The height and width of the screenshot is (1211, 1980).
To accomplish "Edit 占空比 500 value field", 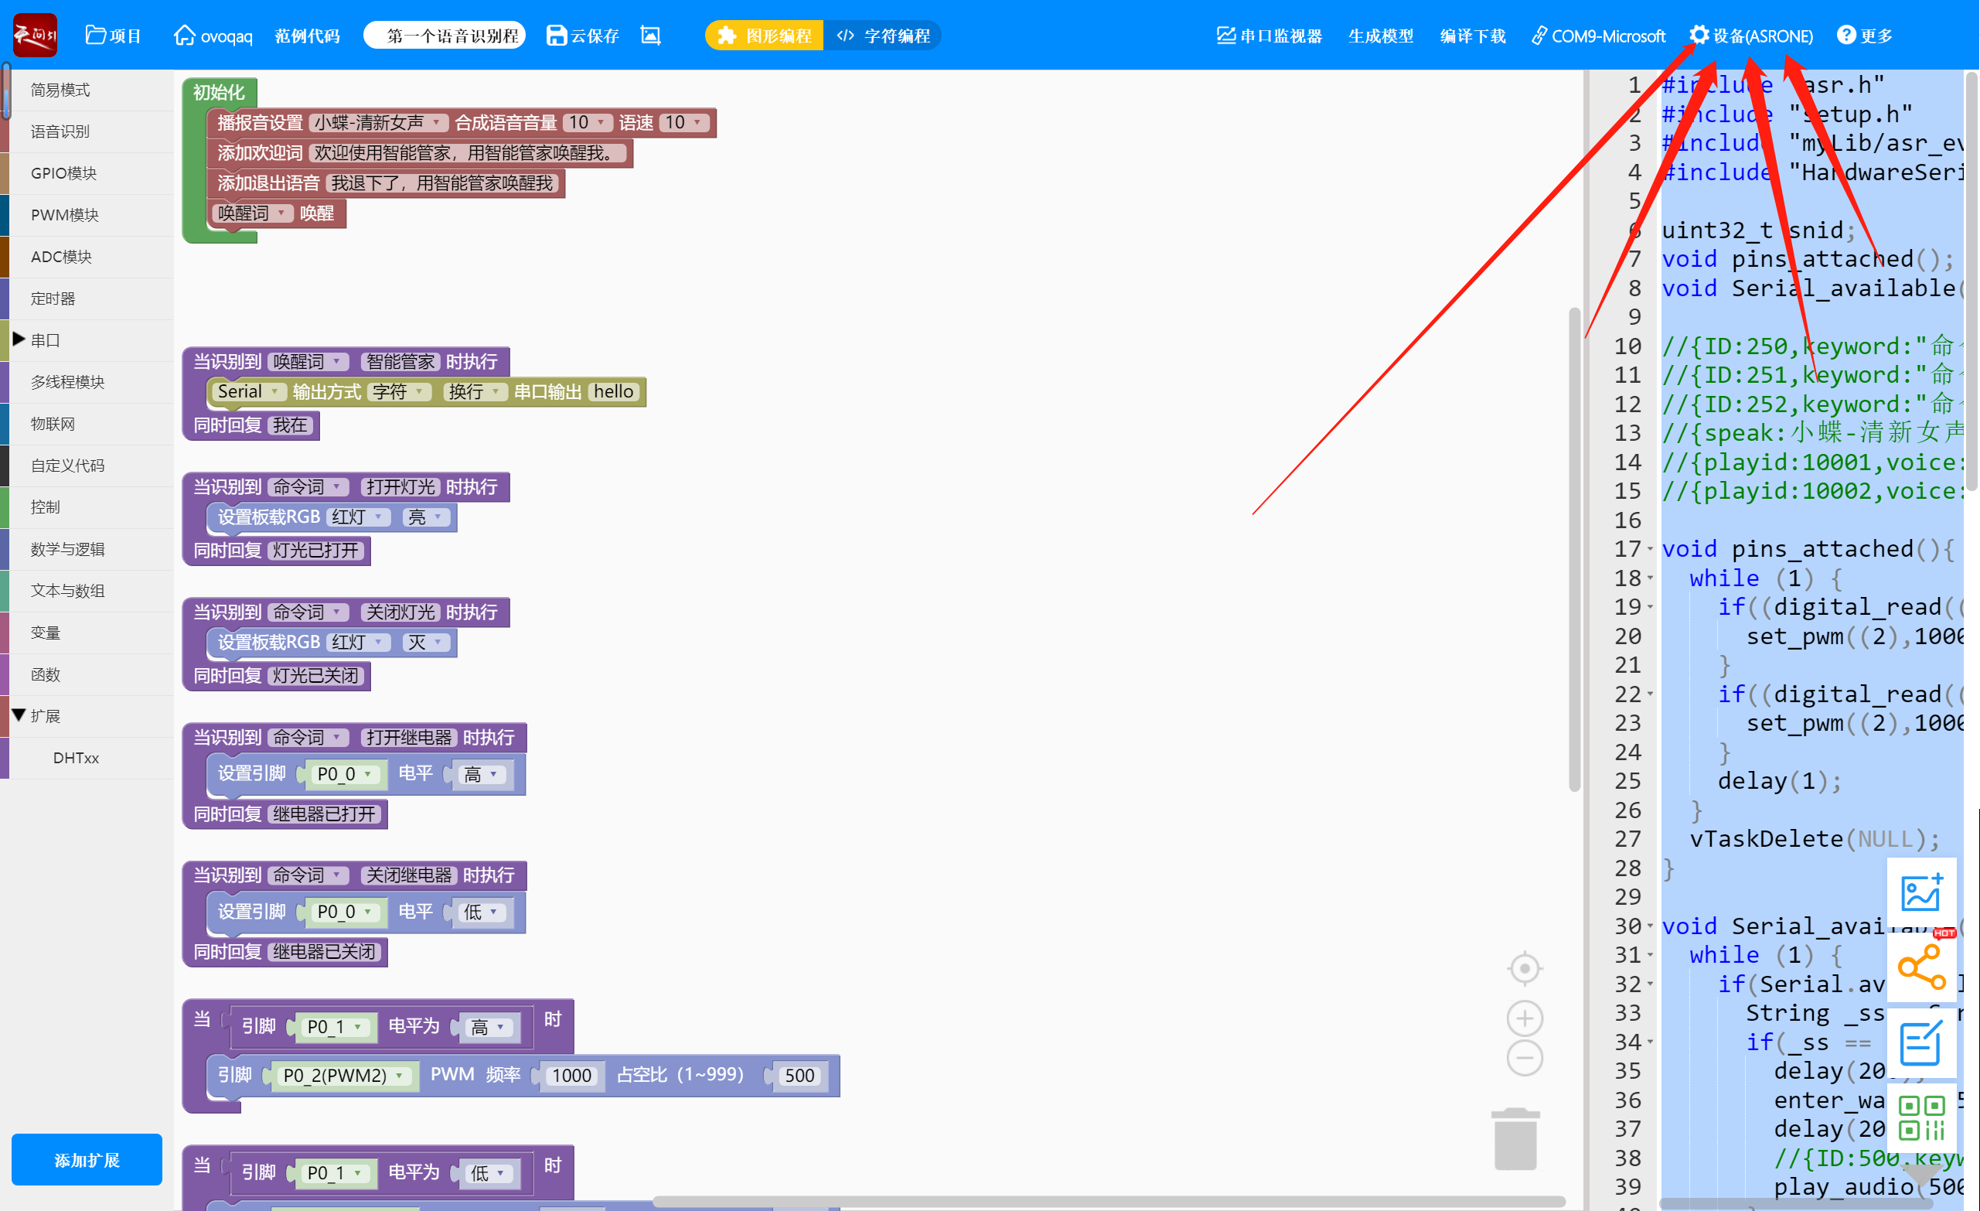I will [x=799, y=1075].
